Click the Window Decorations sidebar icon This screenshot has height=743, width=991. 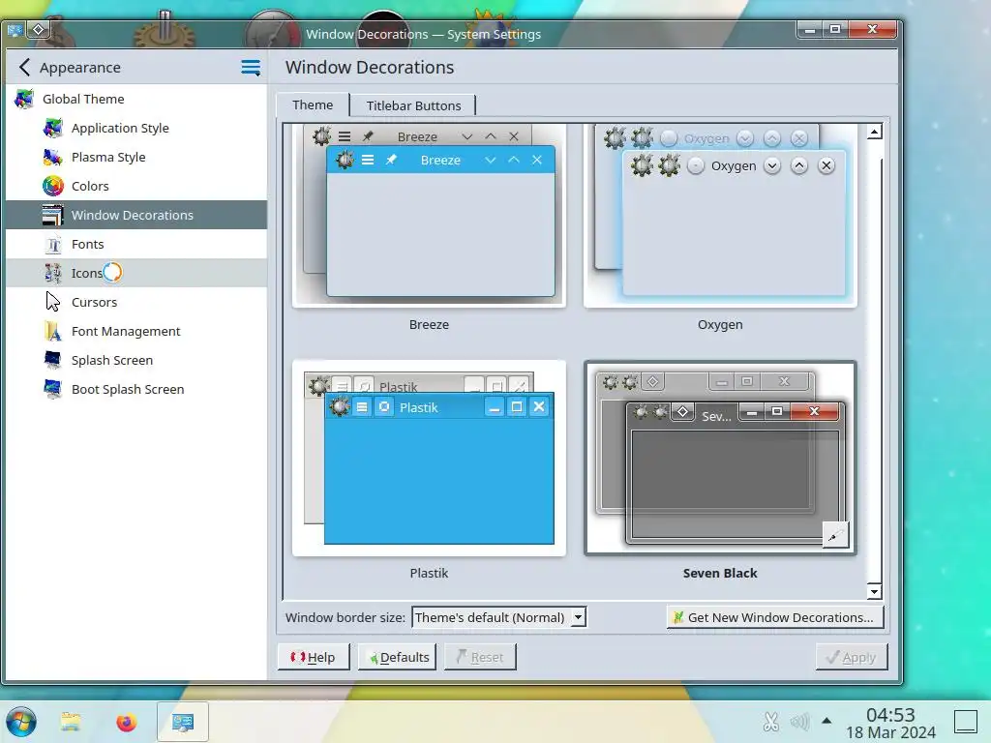click(x=53, y=215)
